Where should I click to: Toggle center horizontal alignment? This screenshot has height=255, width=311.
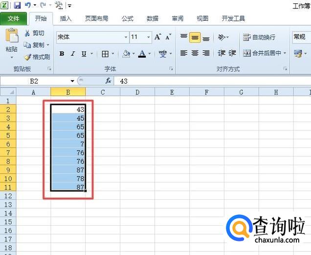tap(195, 53)
